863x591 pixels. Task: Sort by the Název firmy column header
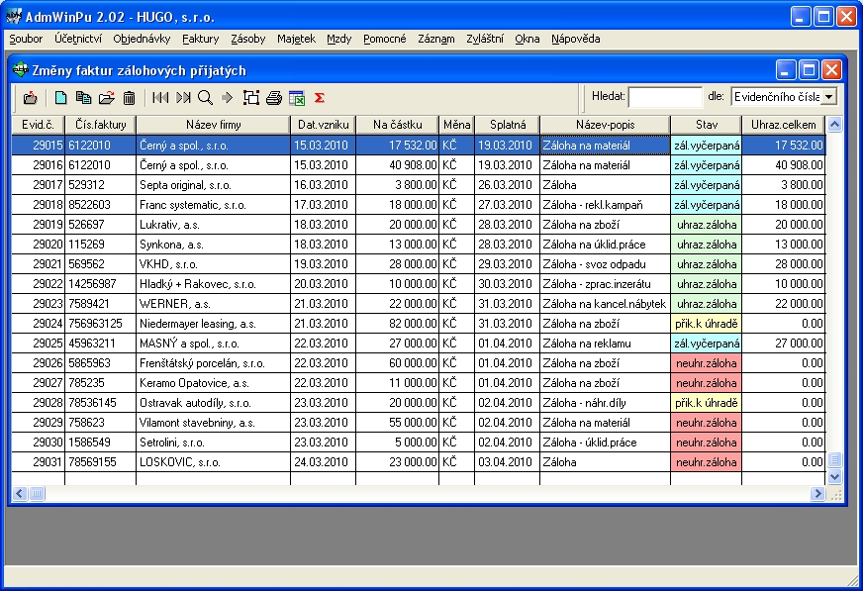click(x=213, y=125)
